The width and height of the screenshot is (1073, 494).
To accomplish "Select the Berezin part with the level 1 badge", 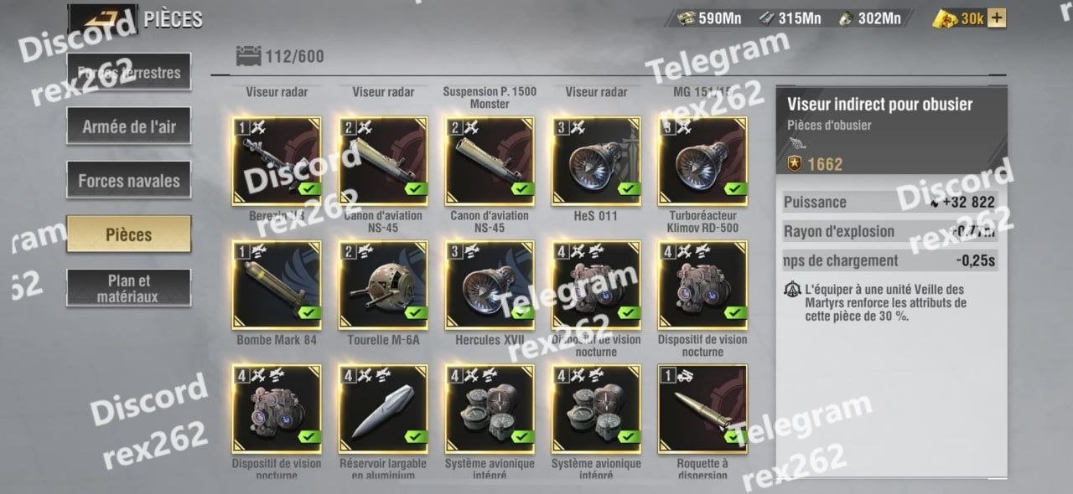I will point(277,162).
